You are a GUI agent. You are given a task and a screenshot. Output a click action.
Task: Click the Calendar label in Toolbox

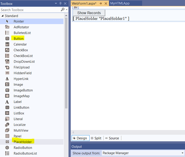pyautogui.click(x=20, y=44)
